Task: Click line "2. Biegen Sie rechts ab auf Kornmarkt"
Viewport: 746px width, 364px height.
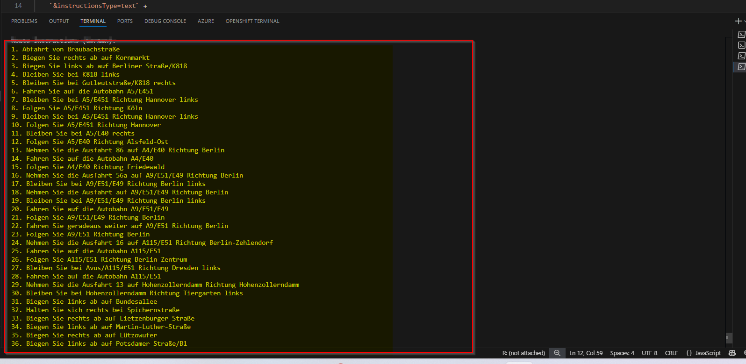Action: [80, 57]
